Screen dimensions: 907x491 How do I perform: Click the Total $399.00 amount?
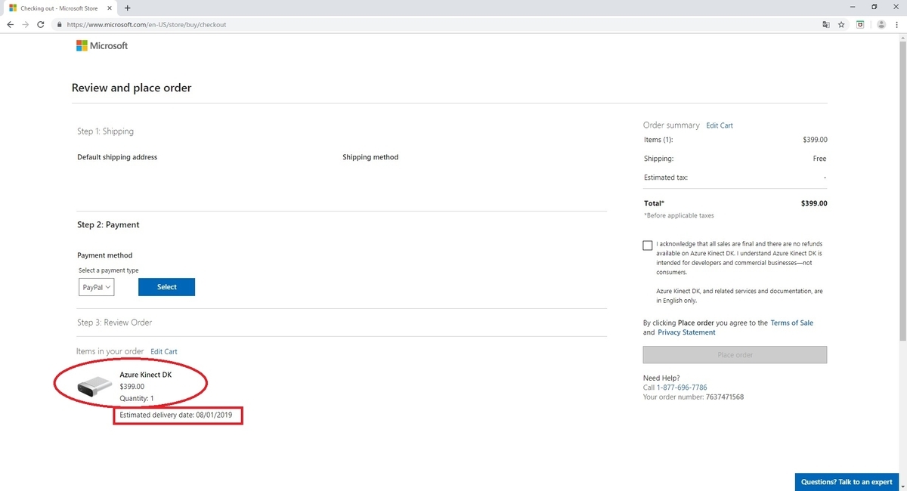point(814,203)
